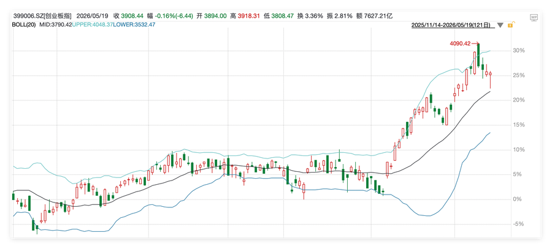Click the closing price 3908.44
This screenshot has height=249, width=552.
point(132,16)
